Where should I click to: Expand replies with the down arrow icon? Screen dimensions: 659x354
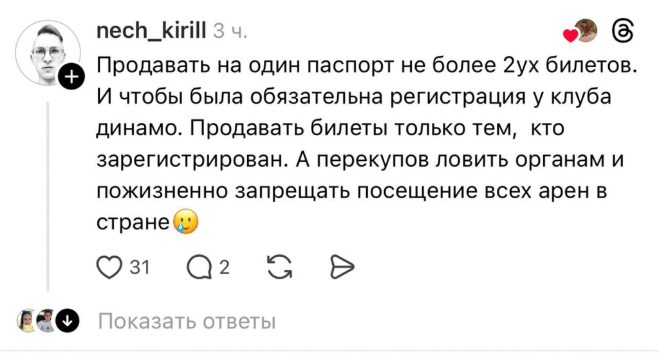[x=68, y=320]
